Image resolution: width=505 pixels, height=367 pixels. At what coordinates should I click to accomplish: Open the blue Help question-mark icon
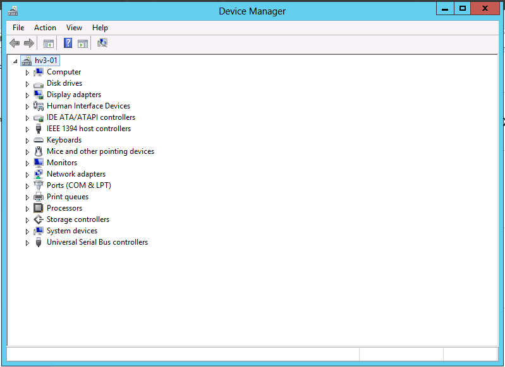point(68,43)
